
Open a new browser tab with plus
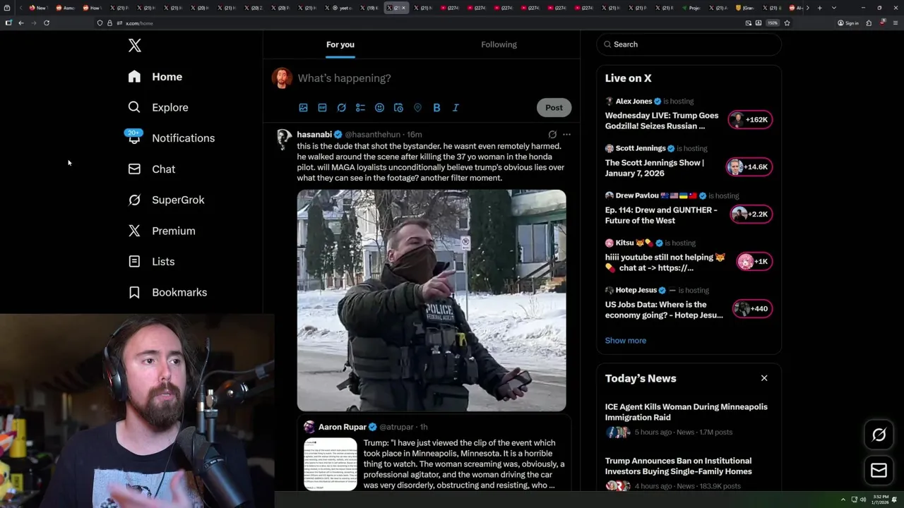tap(819, 8)
